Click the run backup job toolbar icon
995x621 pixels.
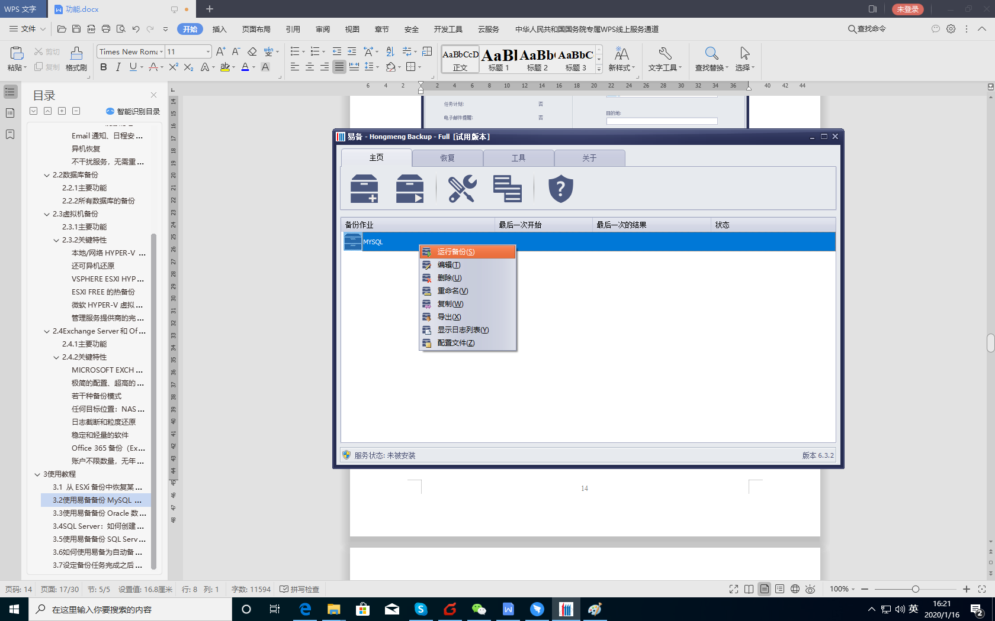coord(410,189)
